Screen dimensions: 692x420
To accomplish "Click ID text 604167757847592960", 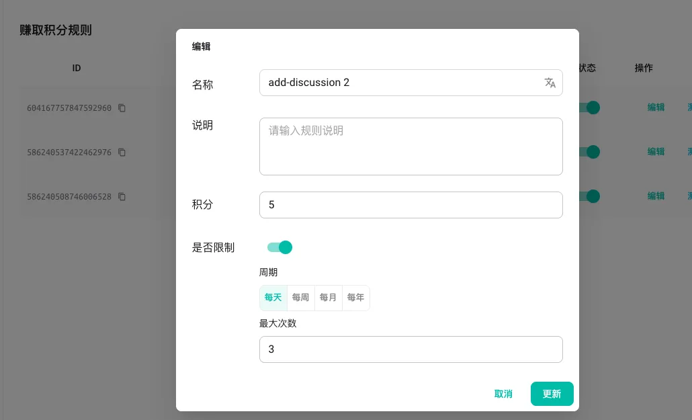I will 69,108.
